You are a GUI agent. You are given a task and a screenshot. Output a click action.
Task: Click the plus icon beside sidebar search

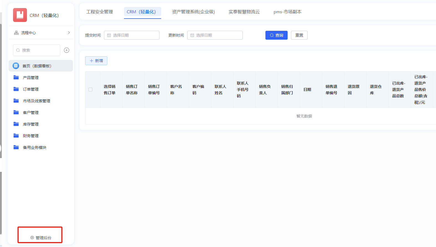(x=67, y=50)
